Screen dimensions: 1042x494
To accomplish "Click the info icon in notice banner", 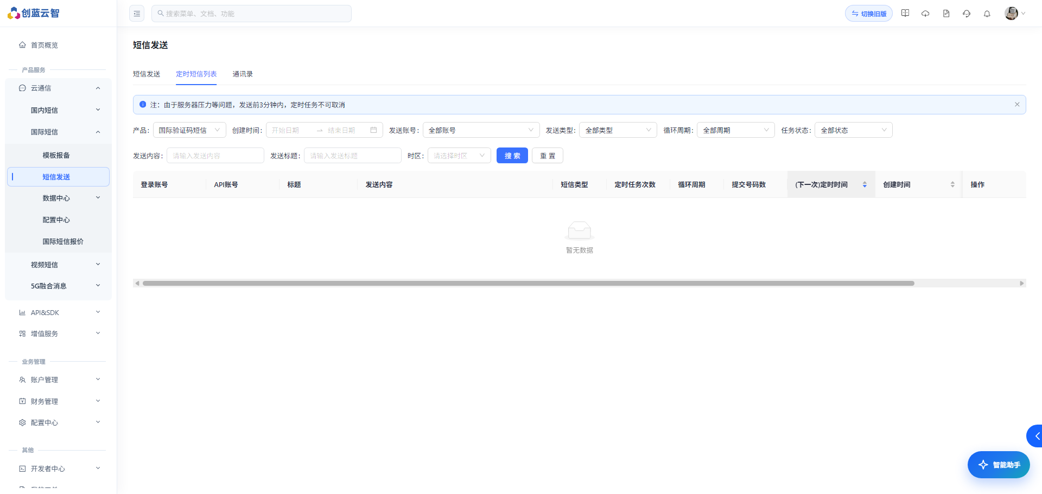I will click(x=143, y=105).
